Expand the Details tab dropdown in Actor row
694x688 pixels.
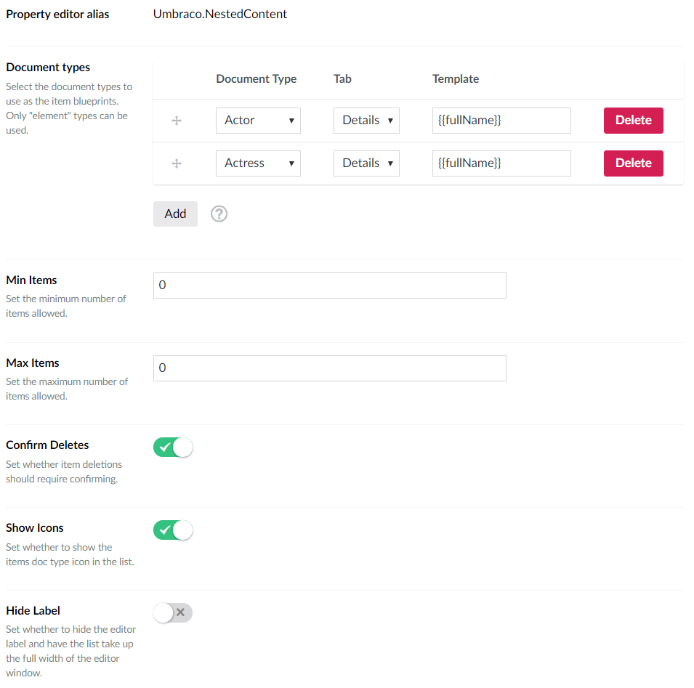[366, 121]
